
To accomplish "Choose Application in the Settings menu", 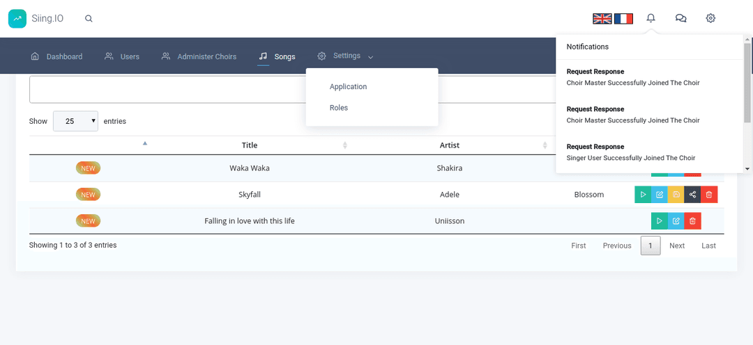I will (348, 87).
